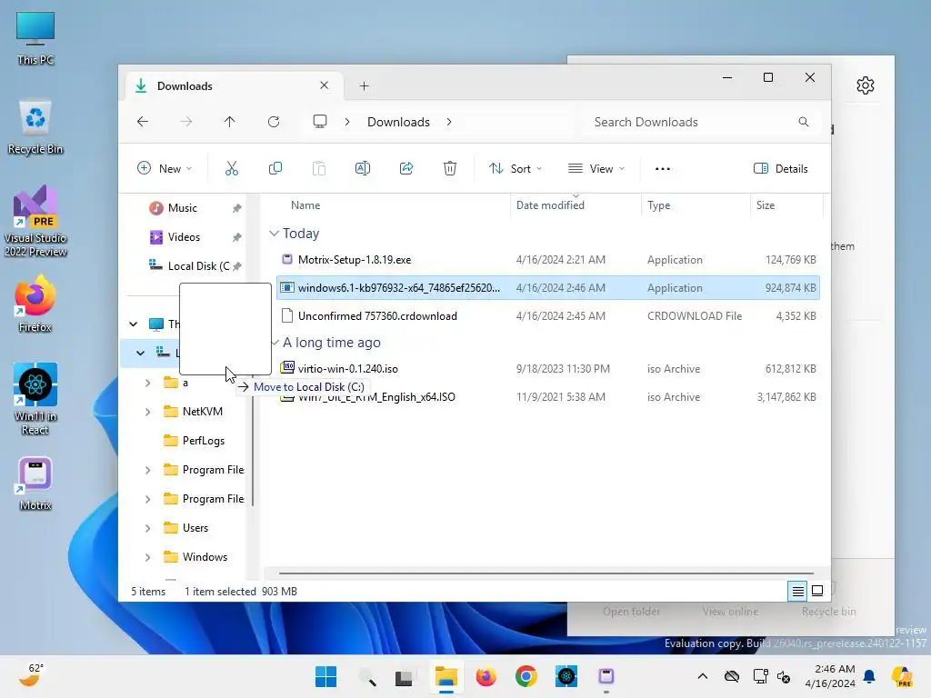Close the Downloads tab

325,85
